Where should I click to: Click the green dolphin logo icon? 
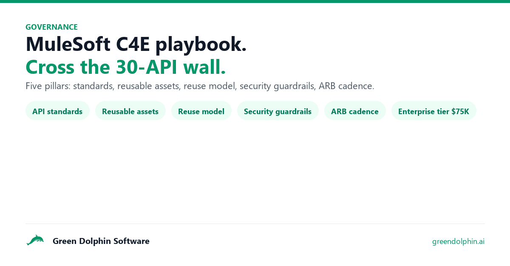point(35,241)
